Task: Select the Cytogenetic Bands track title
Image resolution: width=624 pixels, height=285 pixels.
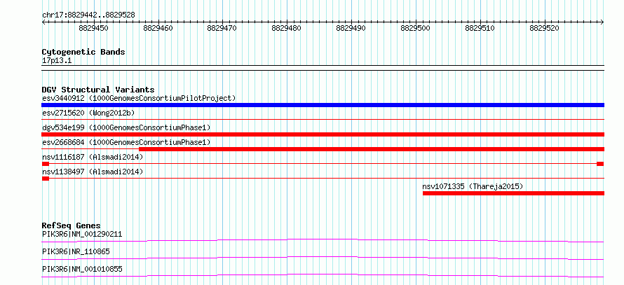Action: pyautogui.click(x=83, y=52)
